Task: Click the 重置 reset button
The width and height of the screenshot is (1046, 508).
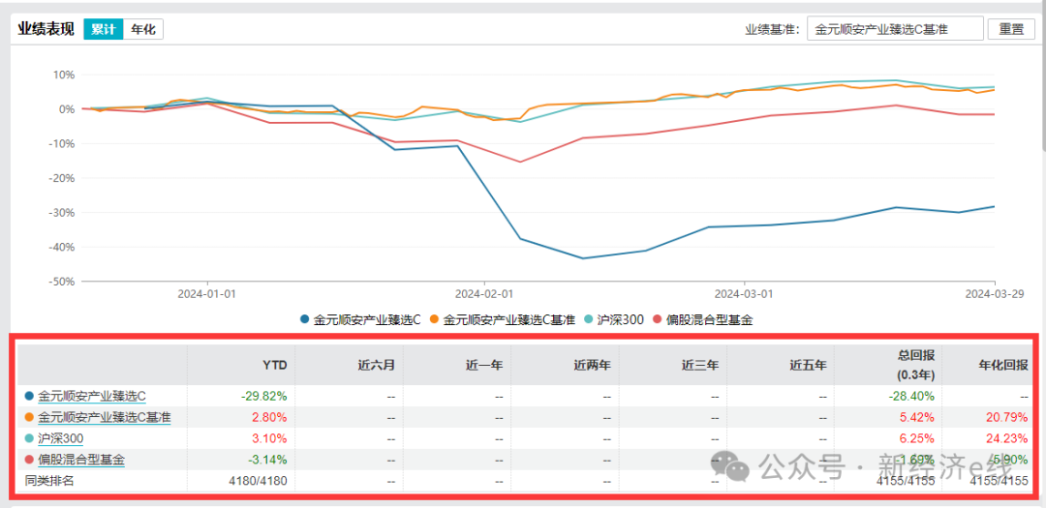Action: click(x=1010, y=29)
